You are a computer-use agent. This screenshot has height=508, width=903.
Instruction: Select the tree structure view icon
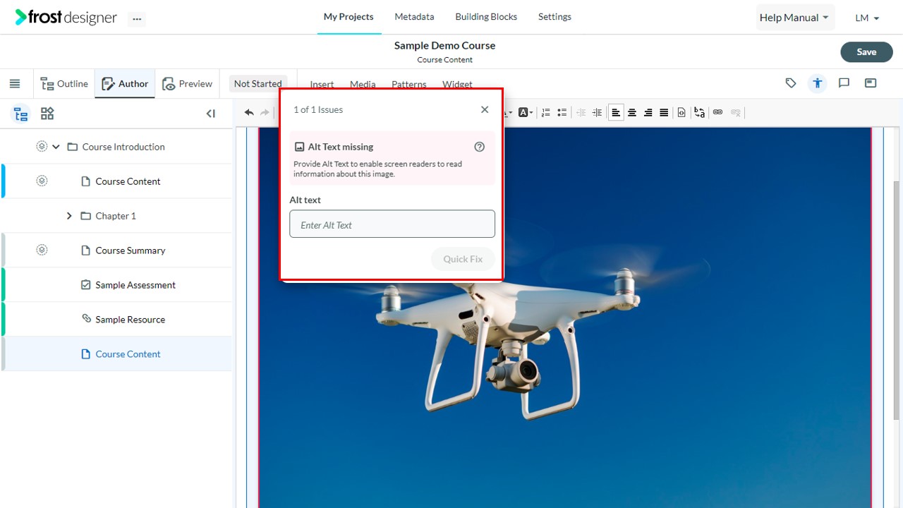tap(21, 114)
